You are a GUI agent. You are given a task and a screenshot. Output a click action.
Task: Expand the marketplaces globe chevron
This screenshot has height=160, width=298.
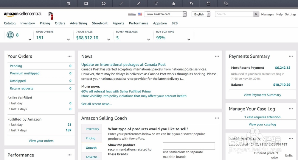point(30,40)
